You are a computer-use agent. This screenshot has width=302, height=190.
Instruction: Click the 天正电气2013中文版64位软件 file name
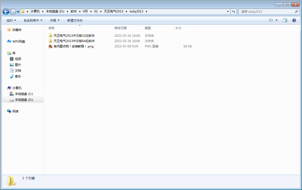[74, 41]
